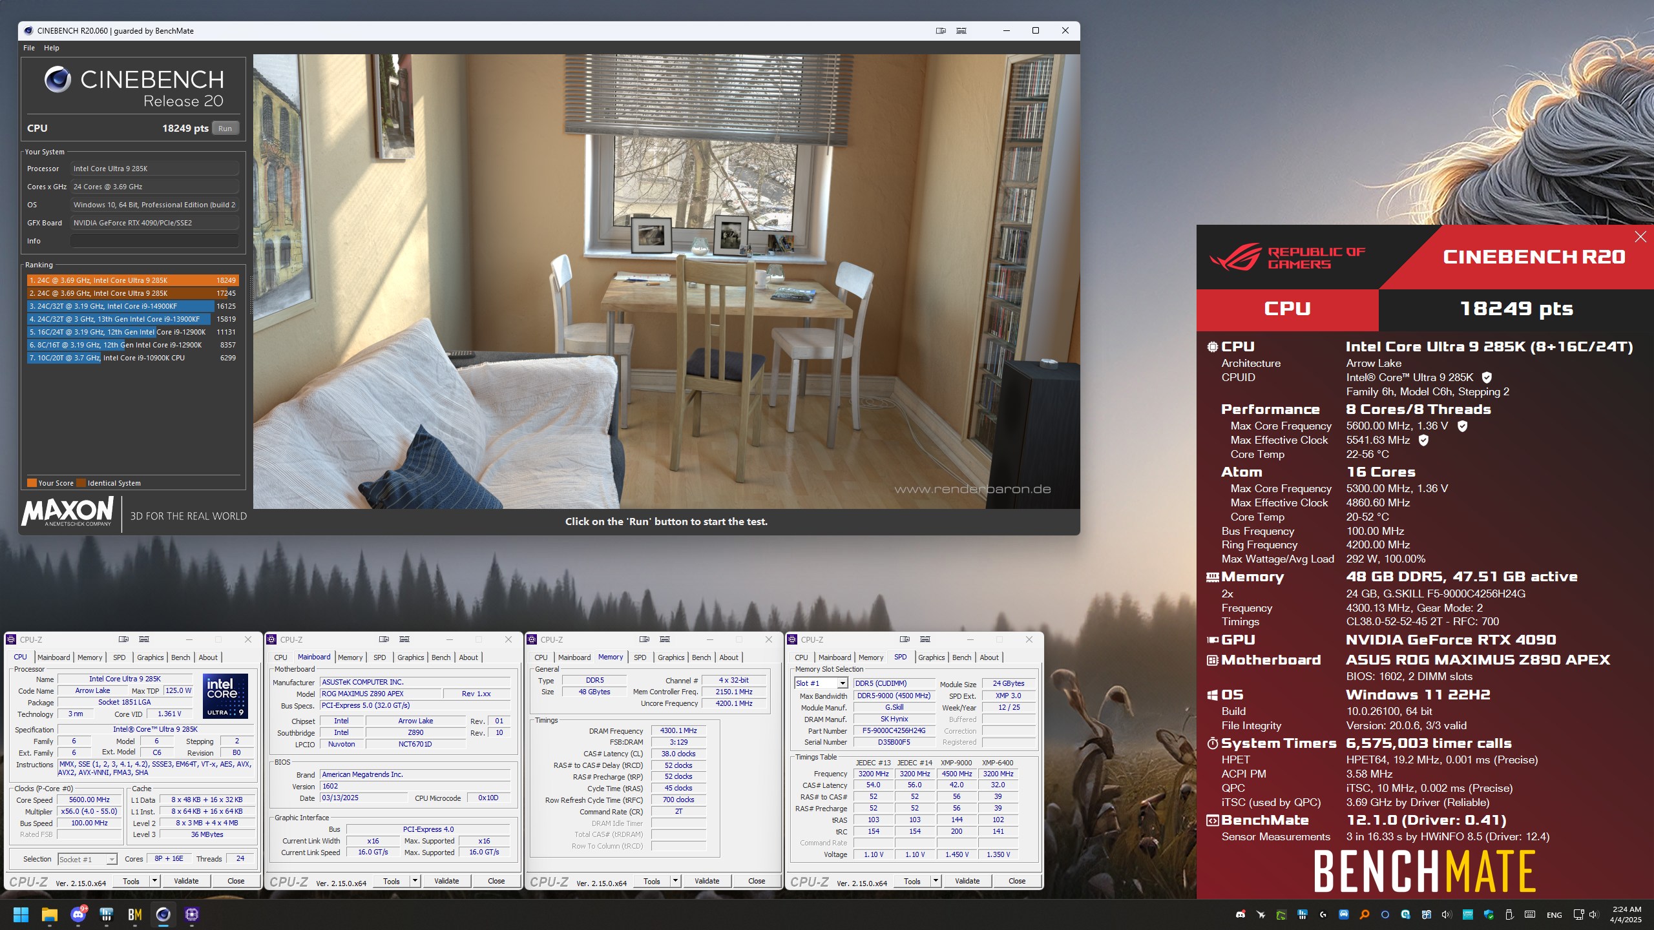This screenshot has height=930, width=1654.
Task: Click the taskbar clock showing 2:24 AM
Action: [1626, 914]
